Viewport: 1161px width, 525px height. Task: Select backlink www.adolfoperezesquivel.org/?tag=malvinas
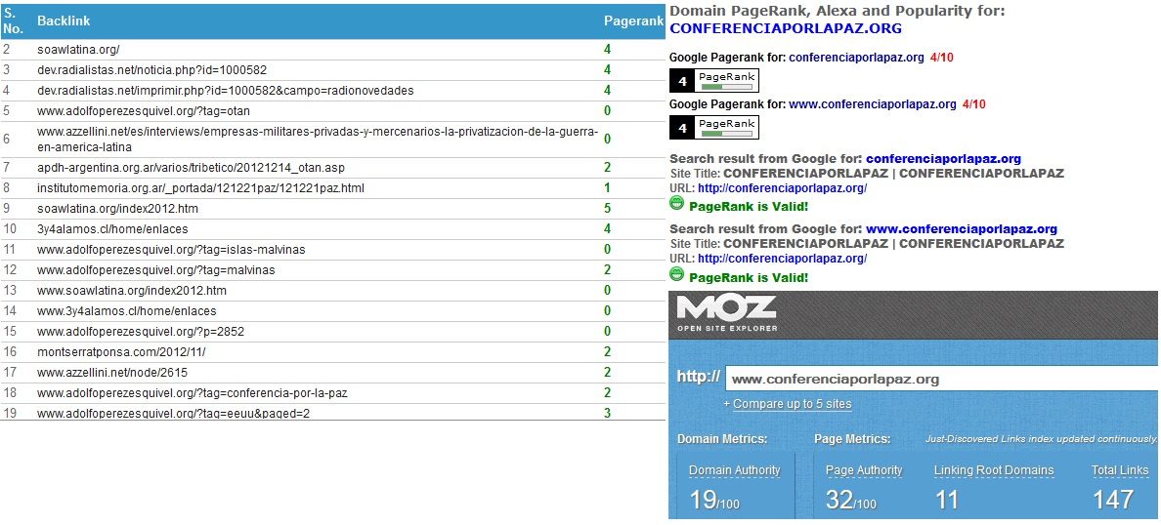[x=156, y=270]
